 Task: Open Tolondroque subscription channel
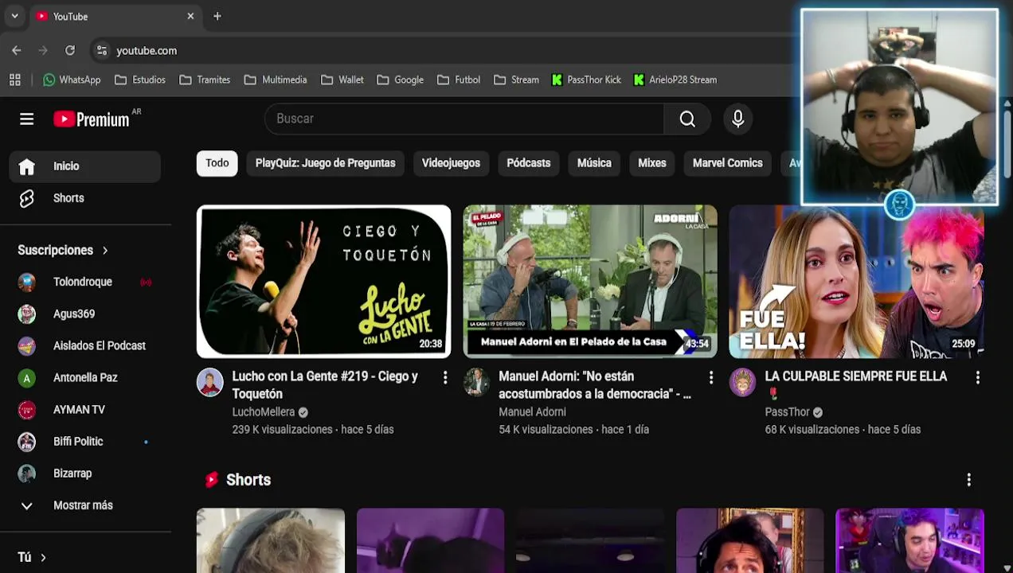(85, 283)
